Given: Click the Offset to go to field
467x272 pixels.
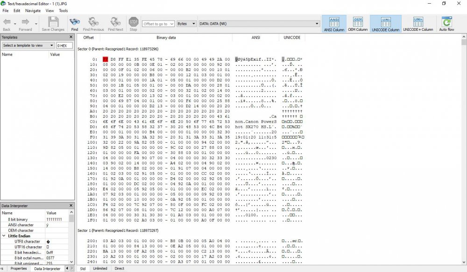Looking at the screenshot, I should pos(158,24).
